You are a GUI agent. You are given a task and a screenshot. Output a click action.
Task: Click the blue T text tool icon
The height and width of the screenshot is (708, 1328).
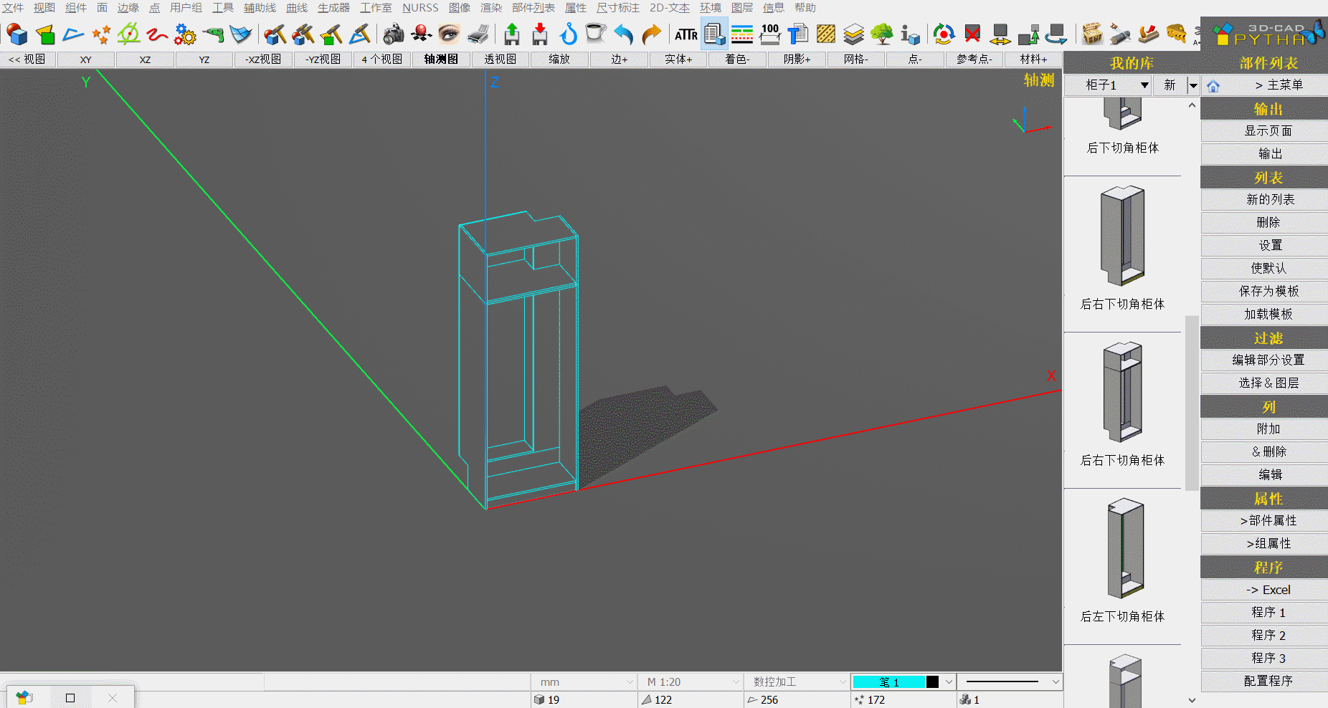pos(798,34)
